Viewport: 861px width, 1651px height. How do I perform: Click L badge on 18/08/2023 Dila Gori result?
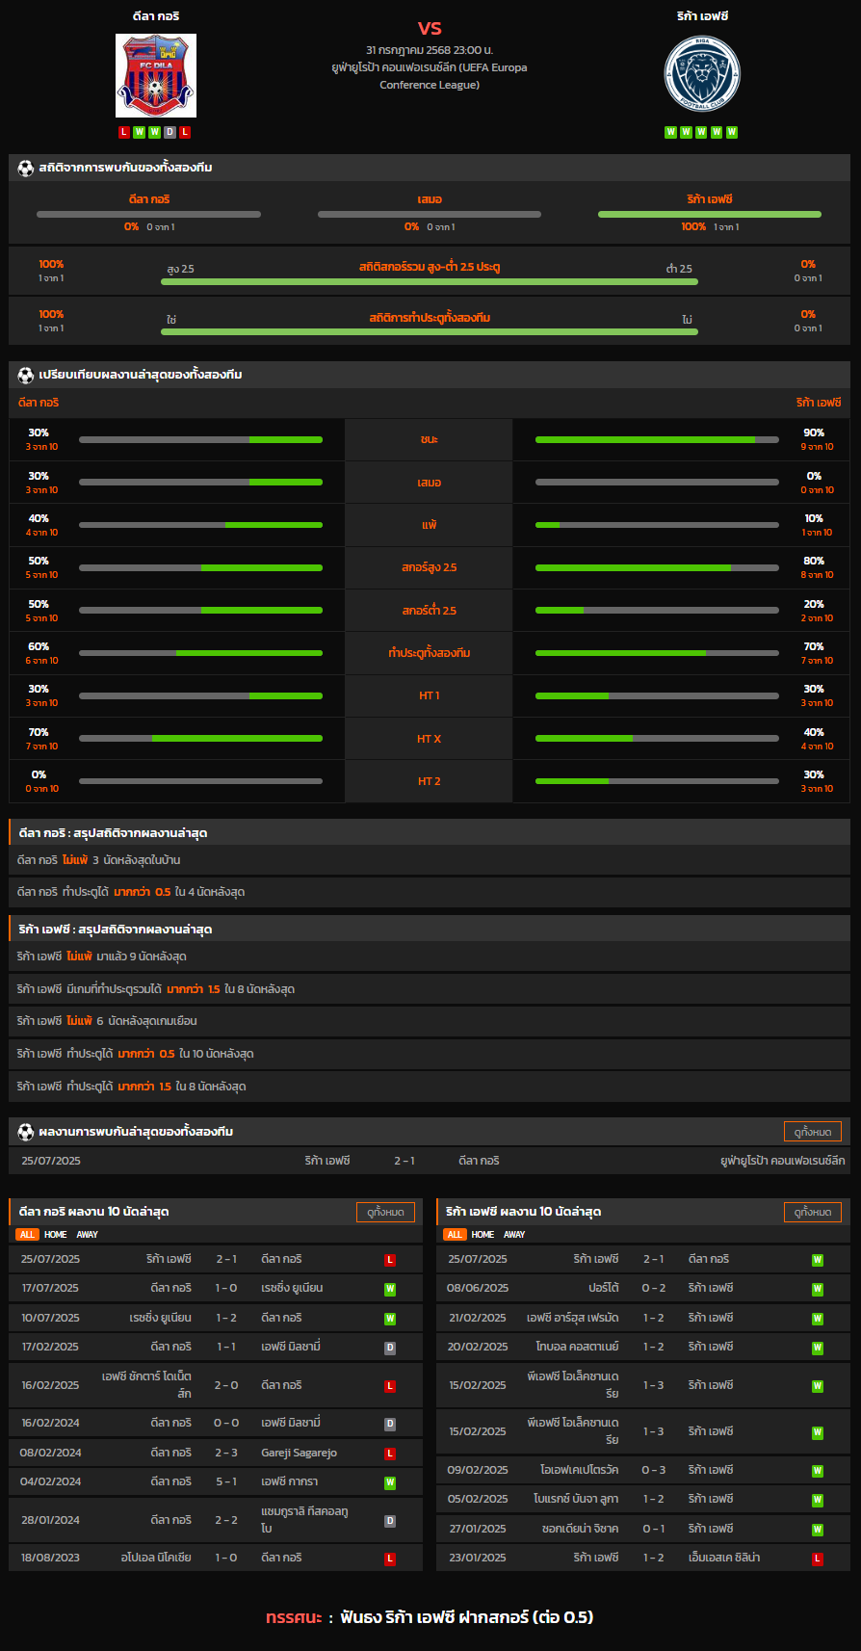[x=390, y=1559]
